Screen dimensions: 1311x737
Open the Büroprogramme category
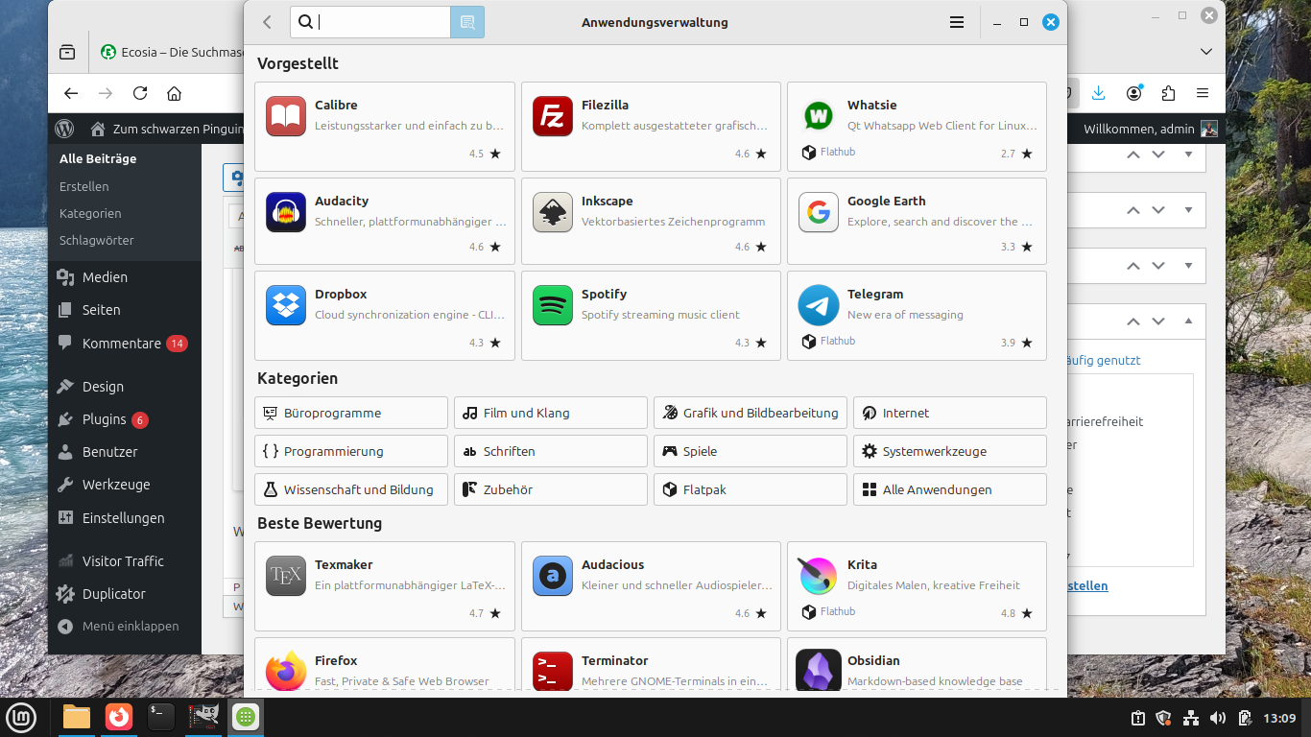pyautogui.click(x=351, y=413)
